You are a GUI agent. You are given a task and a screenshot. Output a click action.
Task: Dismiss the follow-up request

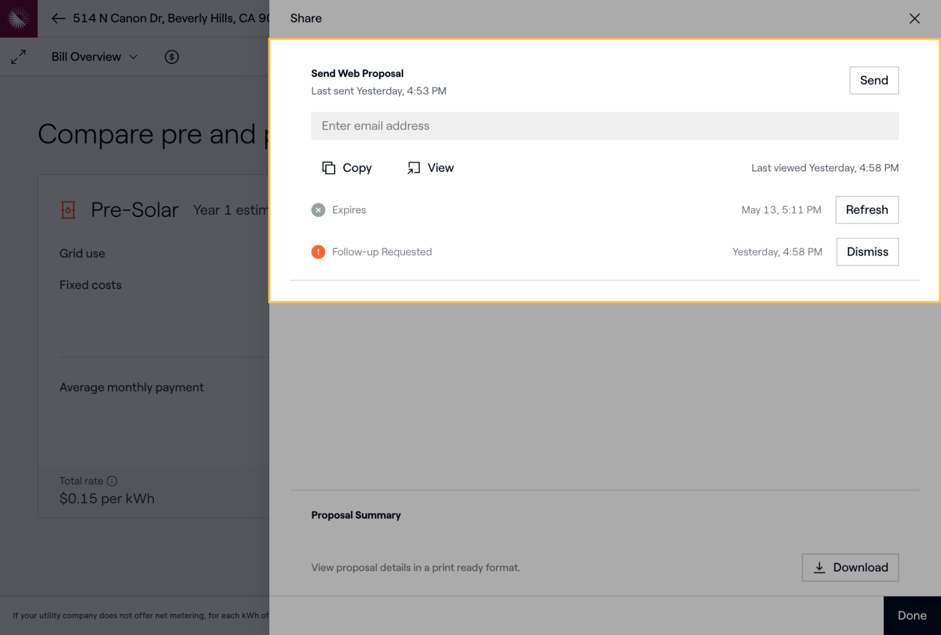tap(867, 252)
